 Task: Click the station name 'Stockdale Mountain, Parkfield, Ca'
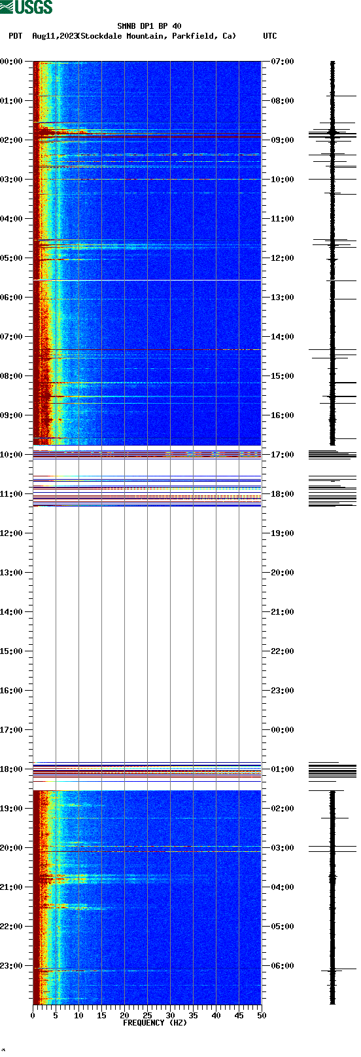click(157, 36)
